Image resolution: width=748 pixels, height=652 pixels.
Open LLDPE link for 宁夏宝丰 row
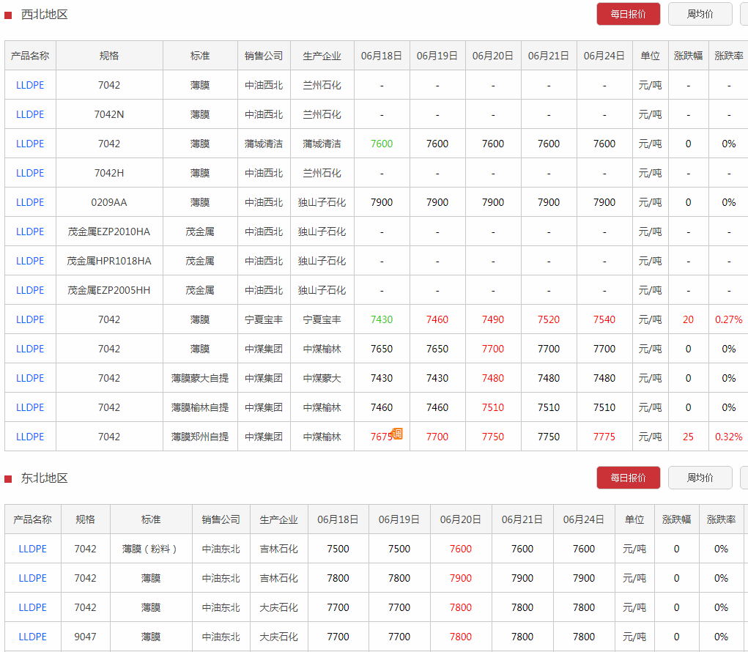[30, 319]
